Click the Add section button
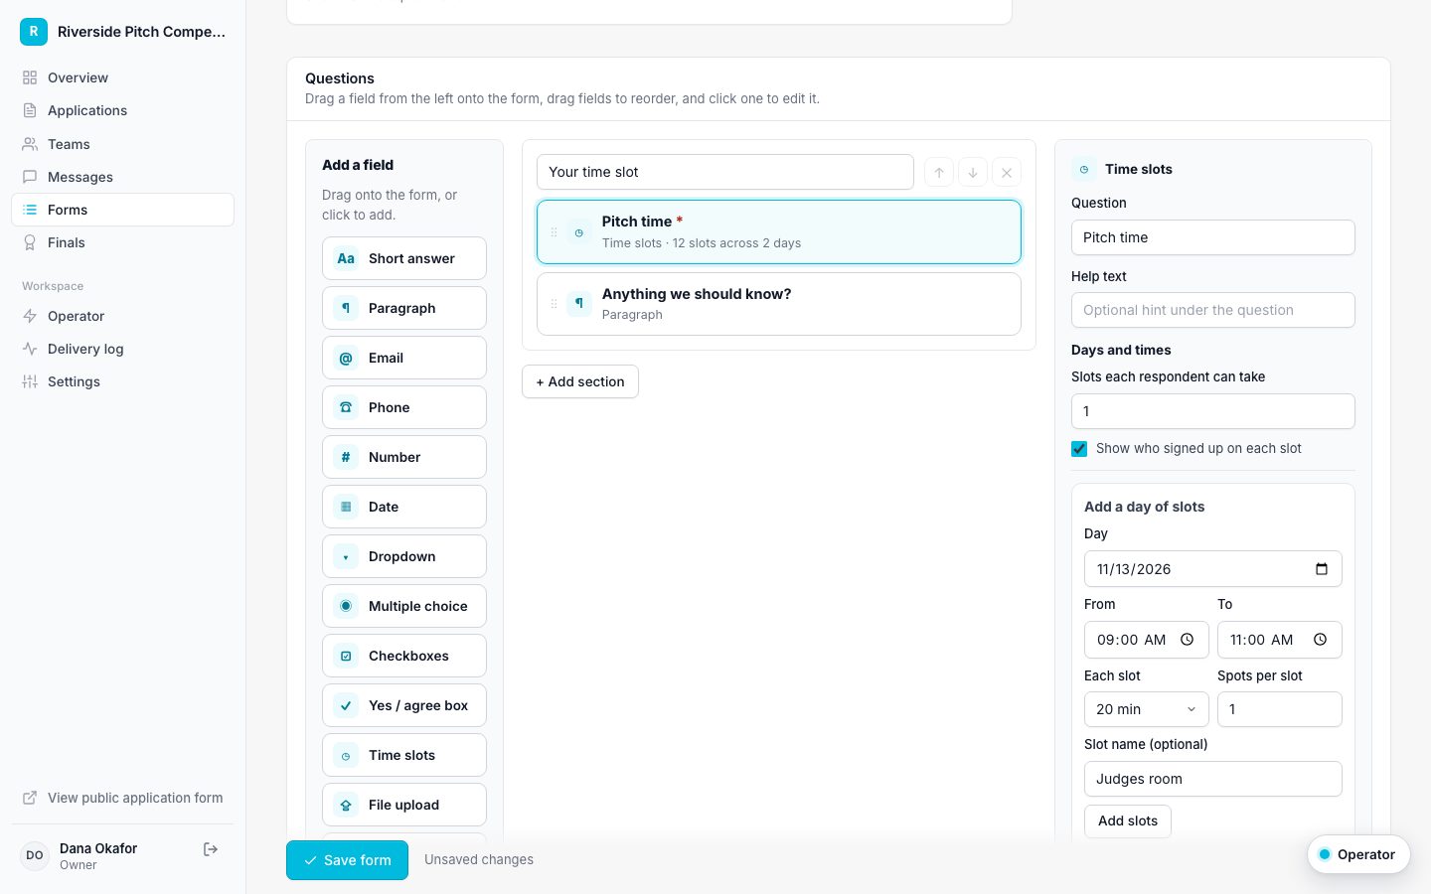This screenshot has width=1431, height=894. (580, 381)
